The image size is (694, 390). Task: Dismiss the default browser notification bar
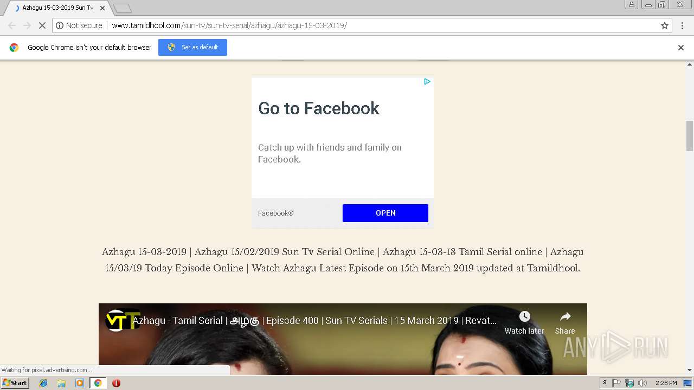681,48
